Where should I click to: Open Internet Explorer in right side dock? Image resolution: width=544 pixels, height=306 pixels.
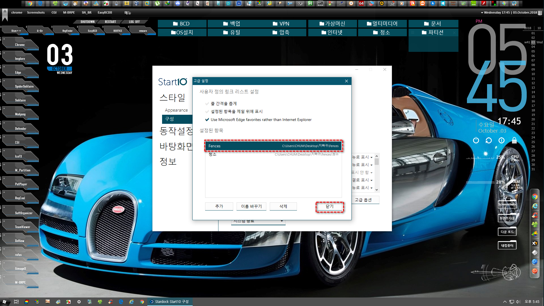pyautogui.click(x=535, y=206)
